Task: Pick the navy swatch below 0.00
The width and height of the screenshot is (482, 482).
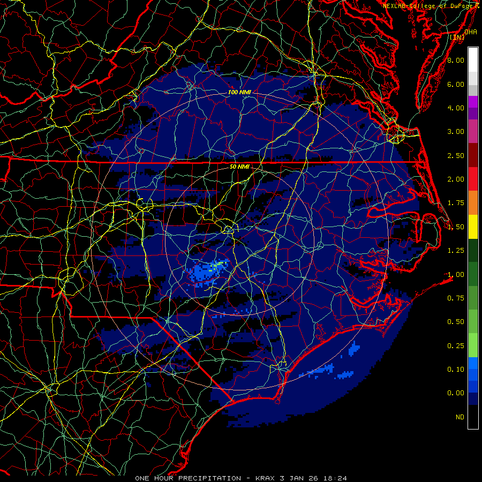Action: pos(473,399)
